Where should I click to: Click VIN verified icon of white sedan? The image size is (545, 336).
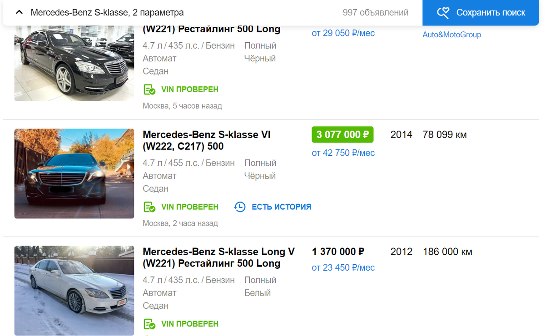click(149, 324)
